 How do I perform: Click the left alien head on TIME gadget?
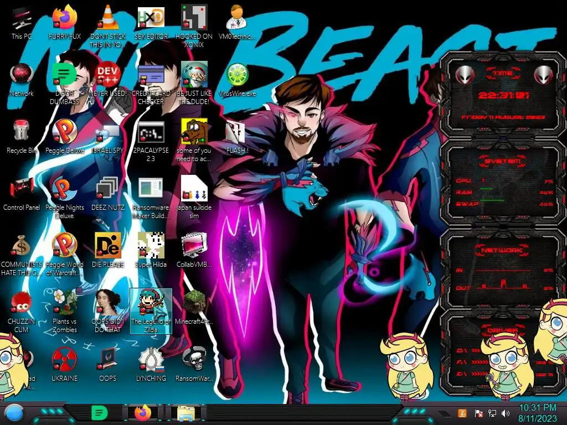coord(465,75)
